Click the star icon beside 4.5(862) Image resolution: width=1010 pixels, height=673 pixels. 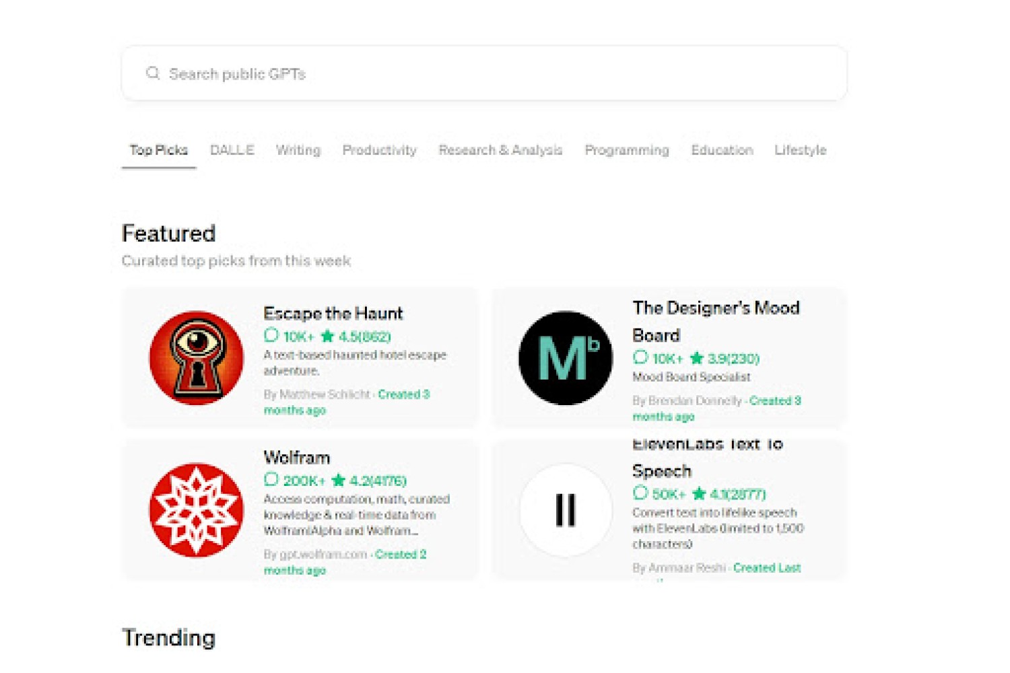coord(327,335)
